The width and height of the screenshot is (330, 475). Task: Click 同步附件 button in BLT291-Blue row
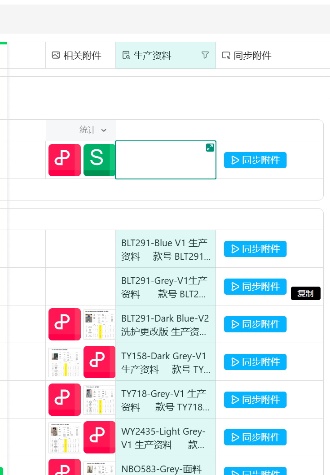coord(255,249)
